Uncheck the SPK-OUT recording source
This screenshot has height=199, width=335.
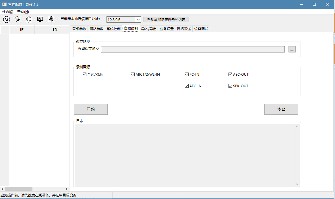pos(230,86)
